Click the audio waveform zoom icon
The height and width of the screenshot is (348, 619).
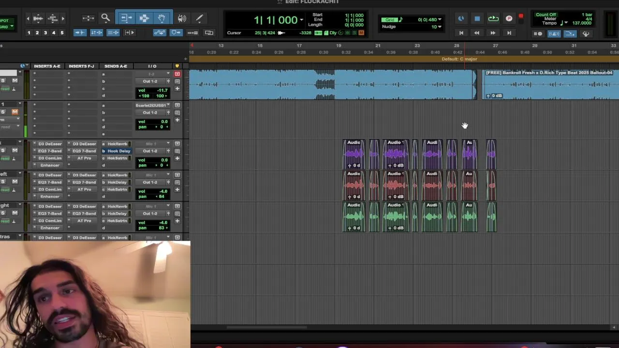coord(38,18)
